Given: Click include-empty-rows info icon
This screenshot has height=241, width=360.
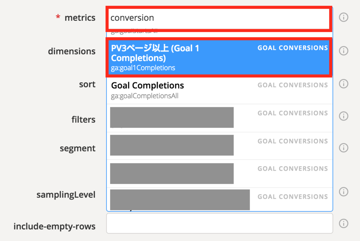Looking at the screenshot, I should (343, 223).
